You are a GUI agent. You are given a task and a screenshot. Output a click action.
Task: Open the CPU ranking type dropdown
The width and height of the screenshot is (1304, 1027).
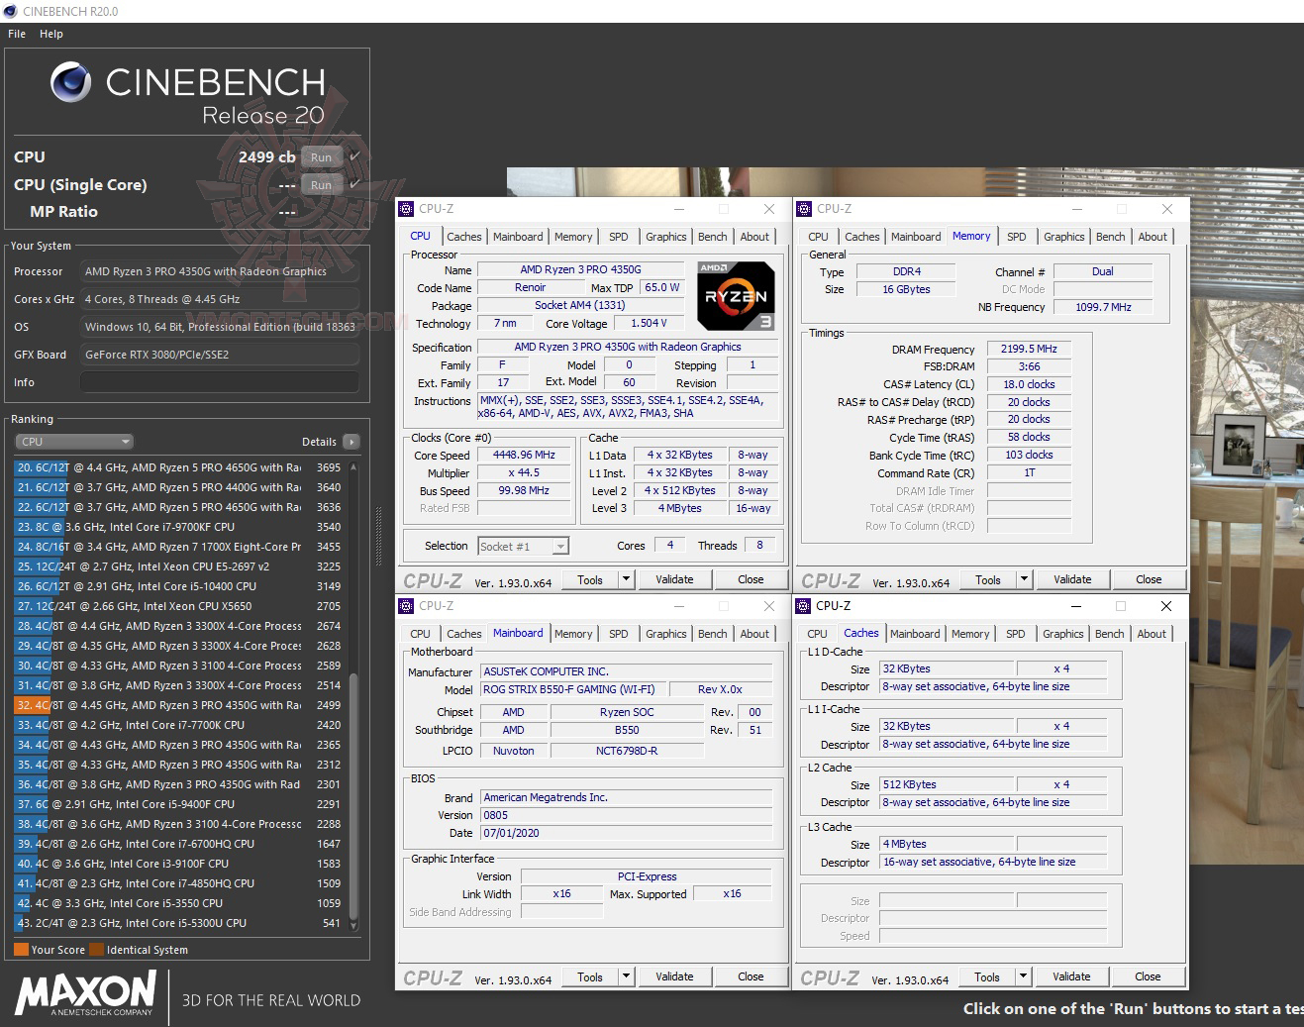[74, 442]
